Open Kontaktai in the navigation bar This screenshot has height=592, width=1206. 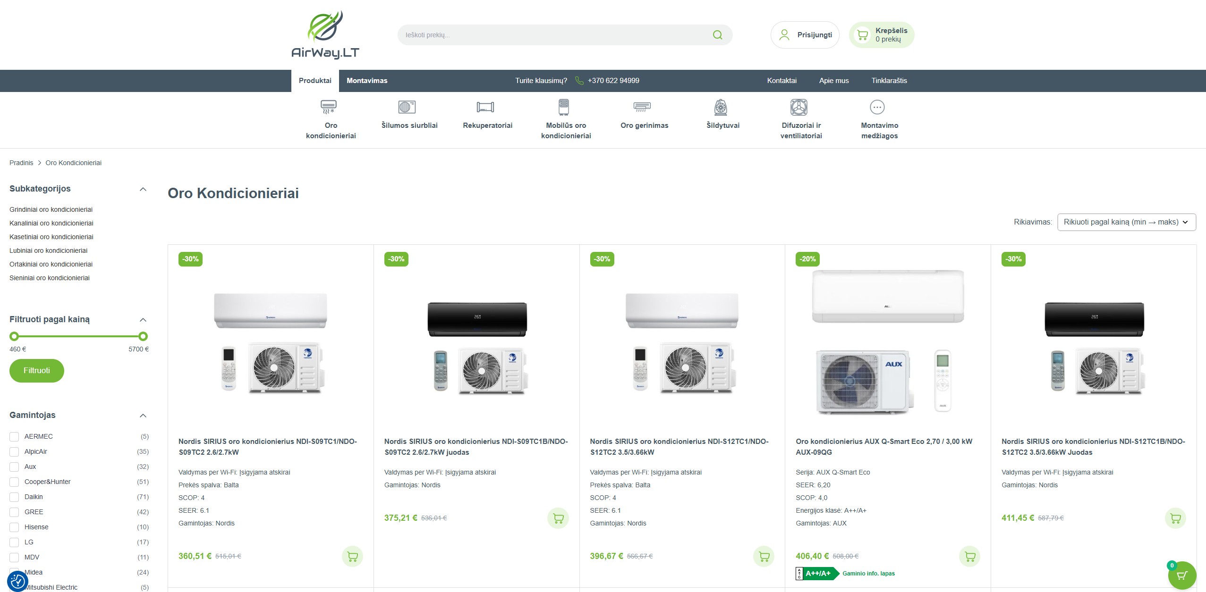[x=781, y=81]
